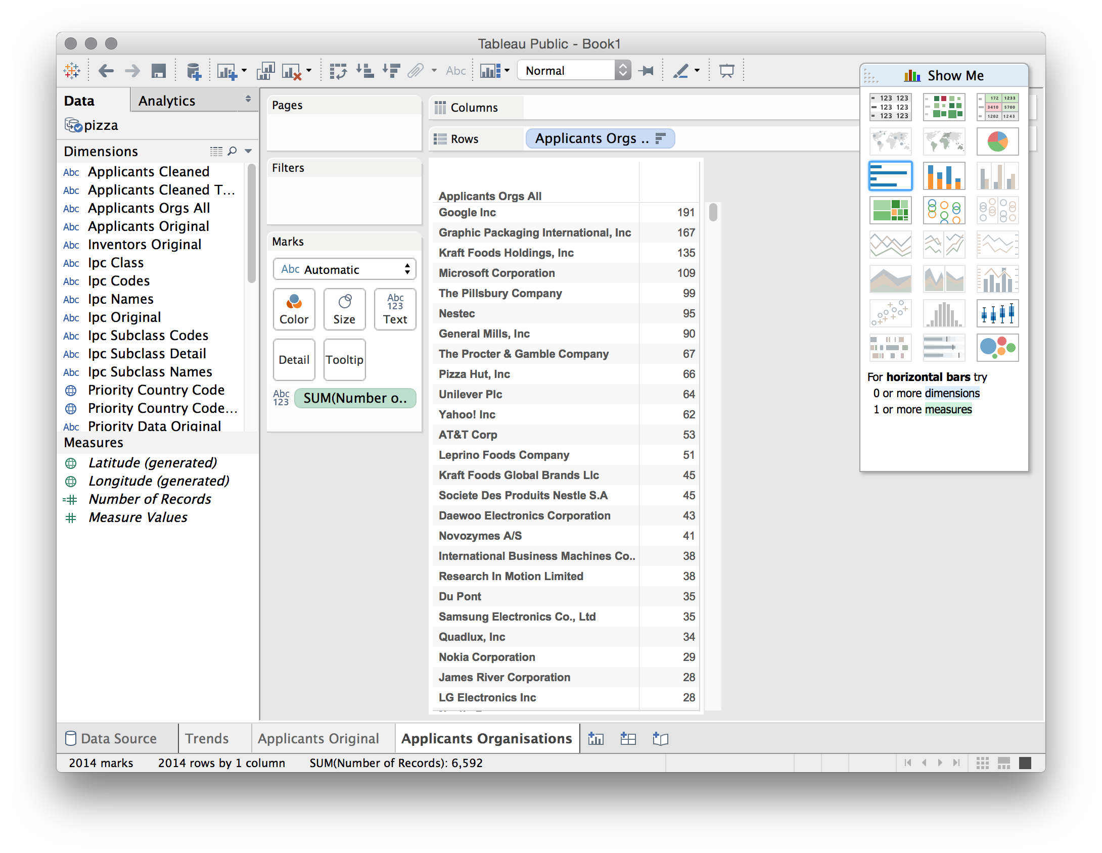The image size is (1102, 853).
Task: Click the Group members paperclip icon
Action: point(416,71)
